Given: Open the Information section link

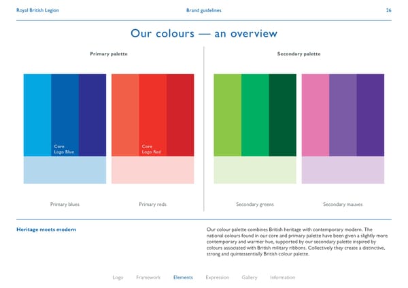Looking at the screenshot, I should click(x=282, y=277).
